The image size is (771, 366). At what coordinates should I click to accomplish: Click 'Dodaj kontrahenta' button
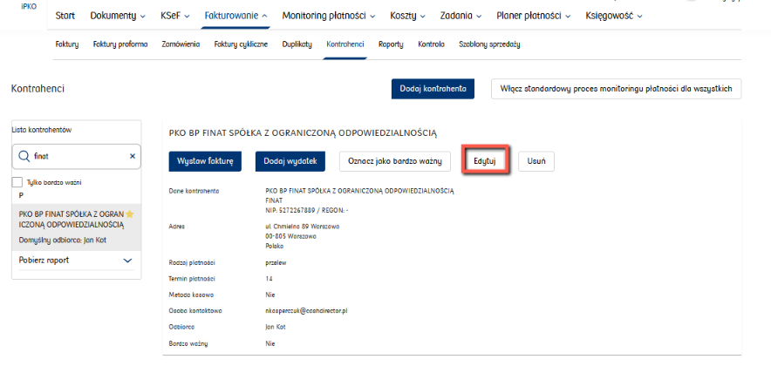[x=433, y=89]
